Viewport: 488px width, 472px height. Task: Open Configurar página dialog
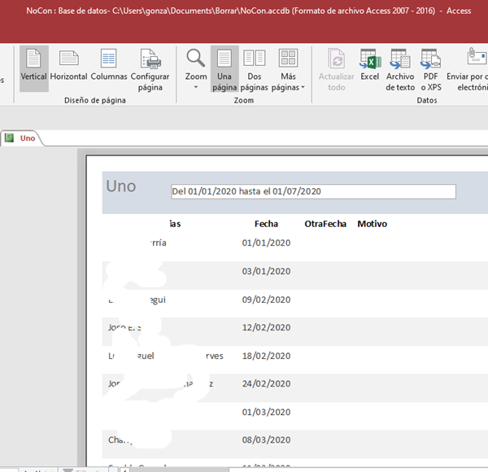150,69
